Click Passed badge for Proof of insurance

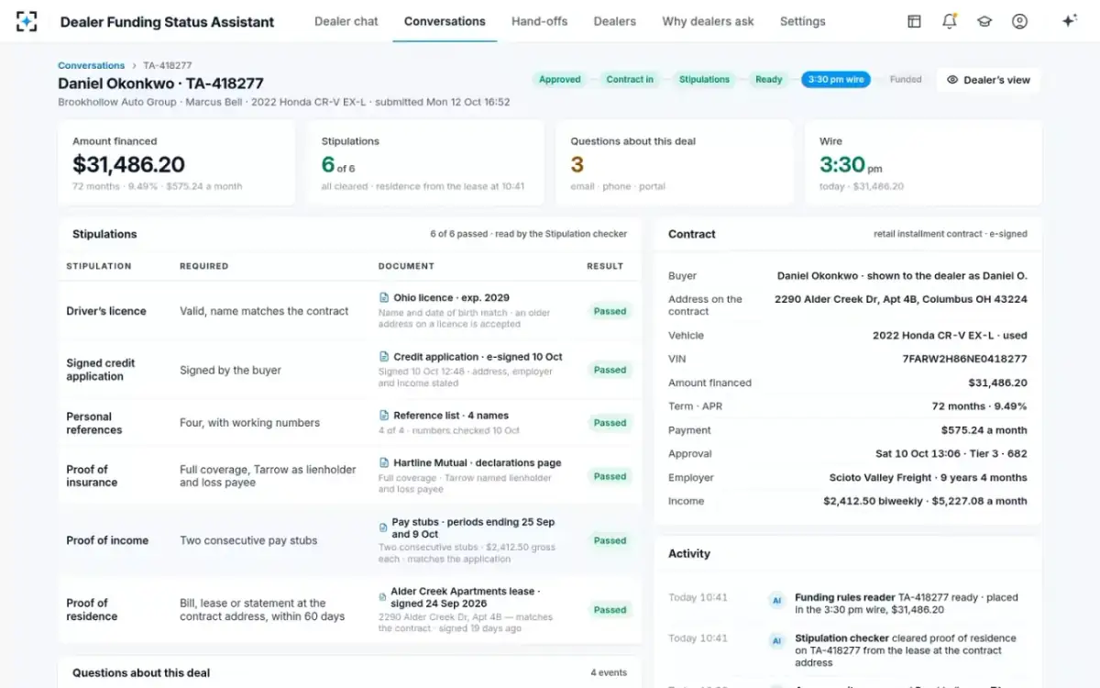point(610,476)
